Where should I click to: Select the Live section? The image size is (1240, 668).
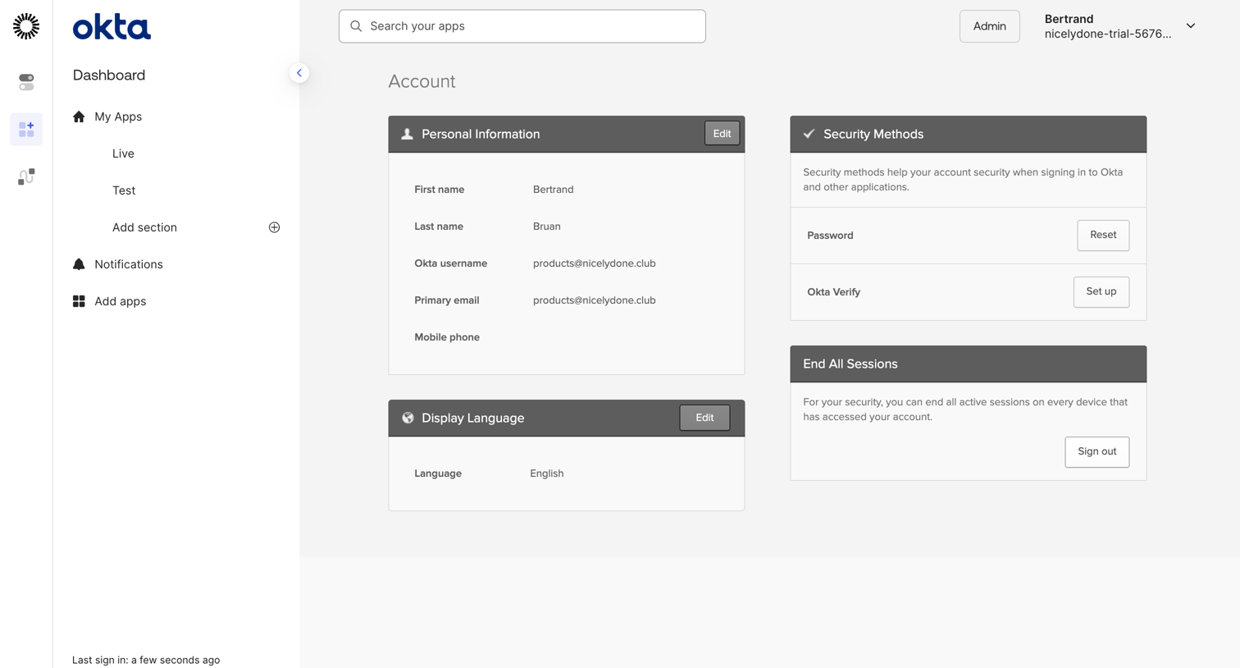[123, 153]
